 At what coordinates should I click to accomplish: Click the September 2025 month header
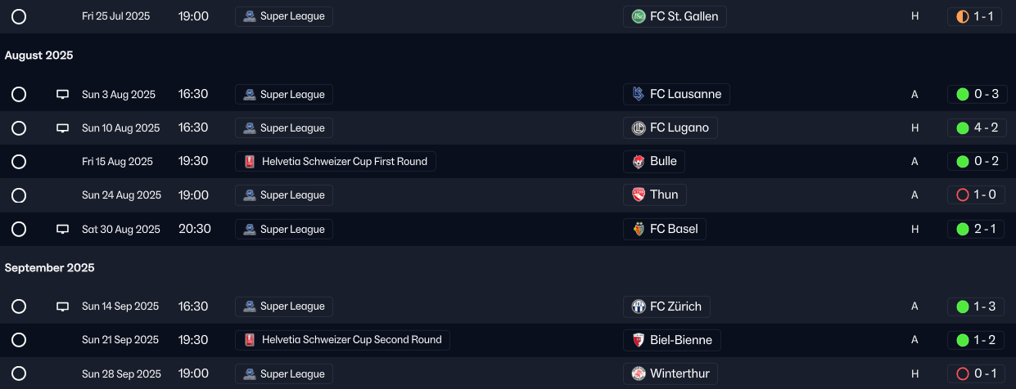tap(49, 268)
